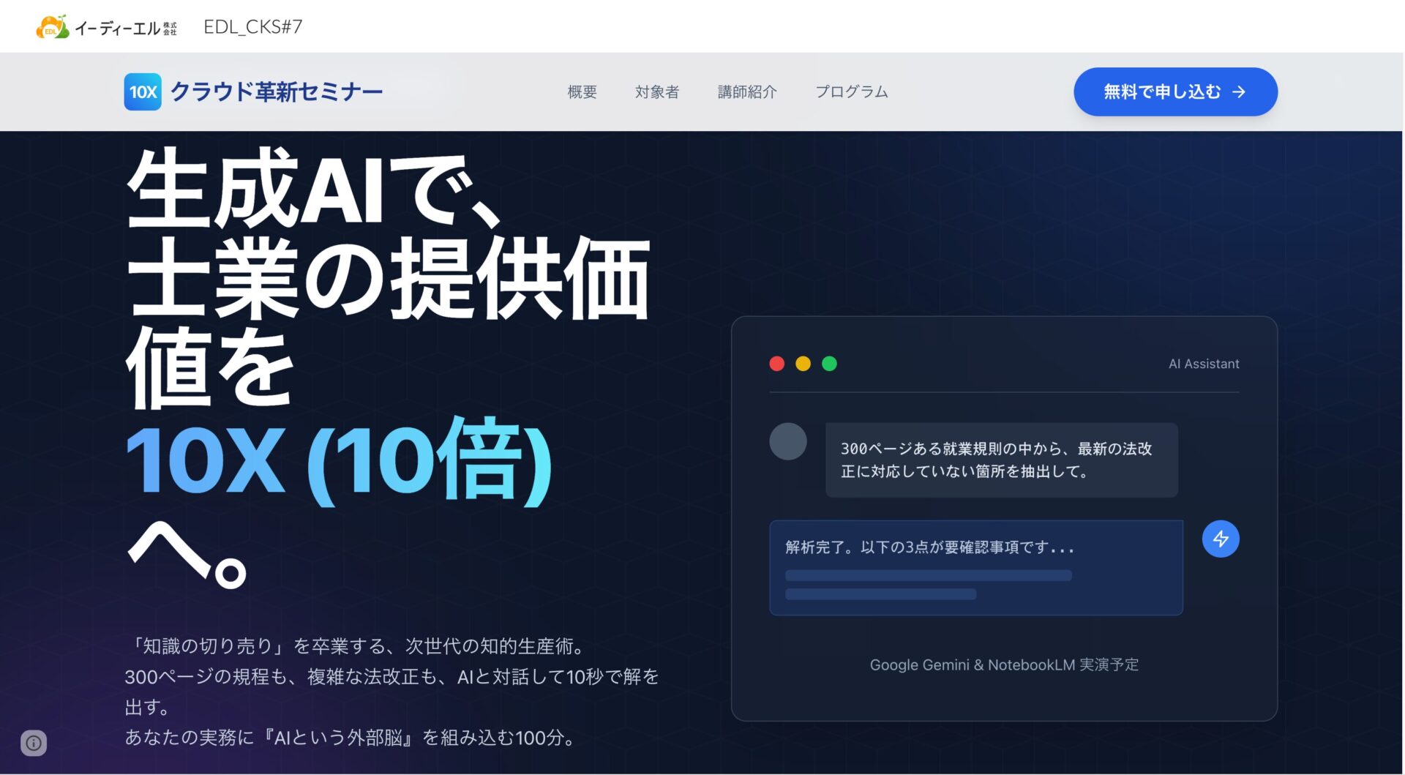Open the プログラム section
Image resolution: width=1405 pixels, height=775 pixels.
[852, 91]
